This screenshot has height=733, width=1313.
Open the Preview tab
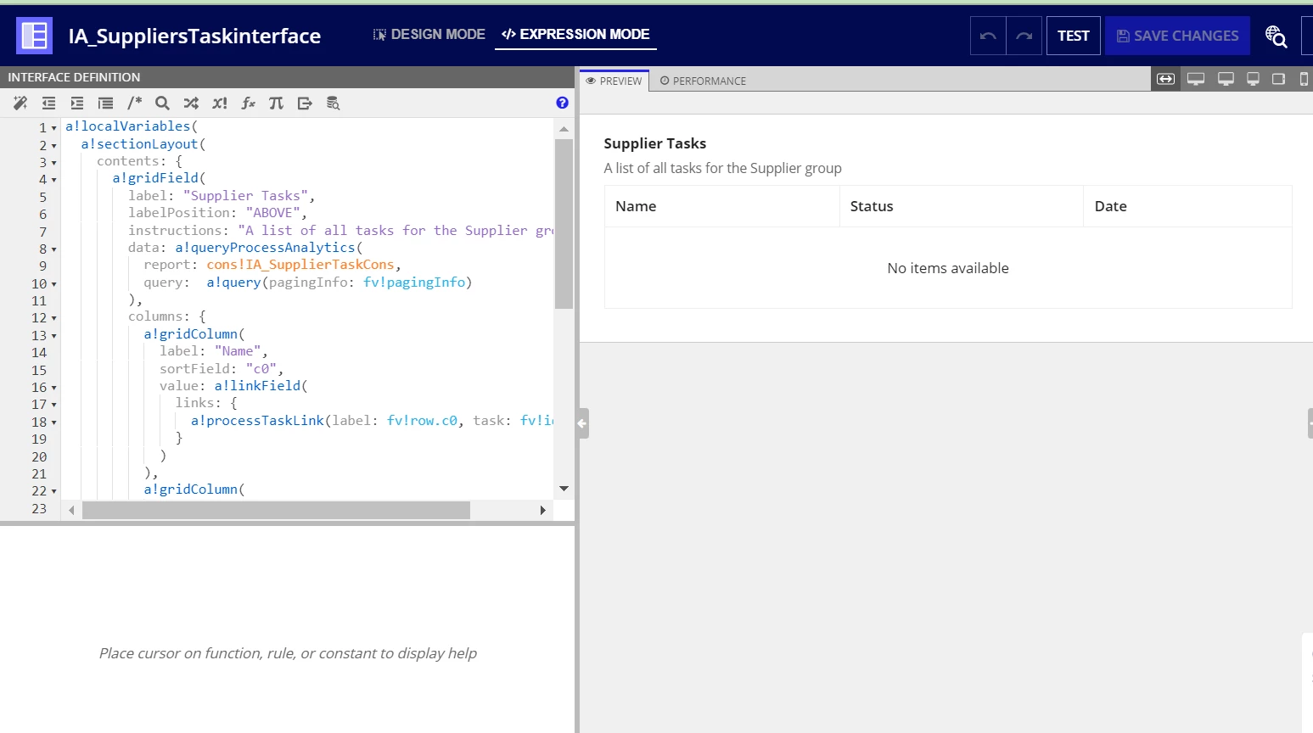pyautogui.click(x=614, y=81)
